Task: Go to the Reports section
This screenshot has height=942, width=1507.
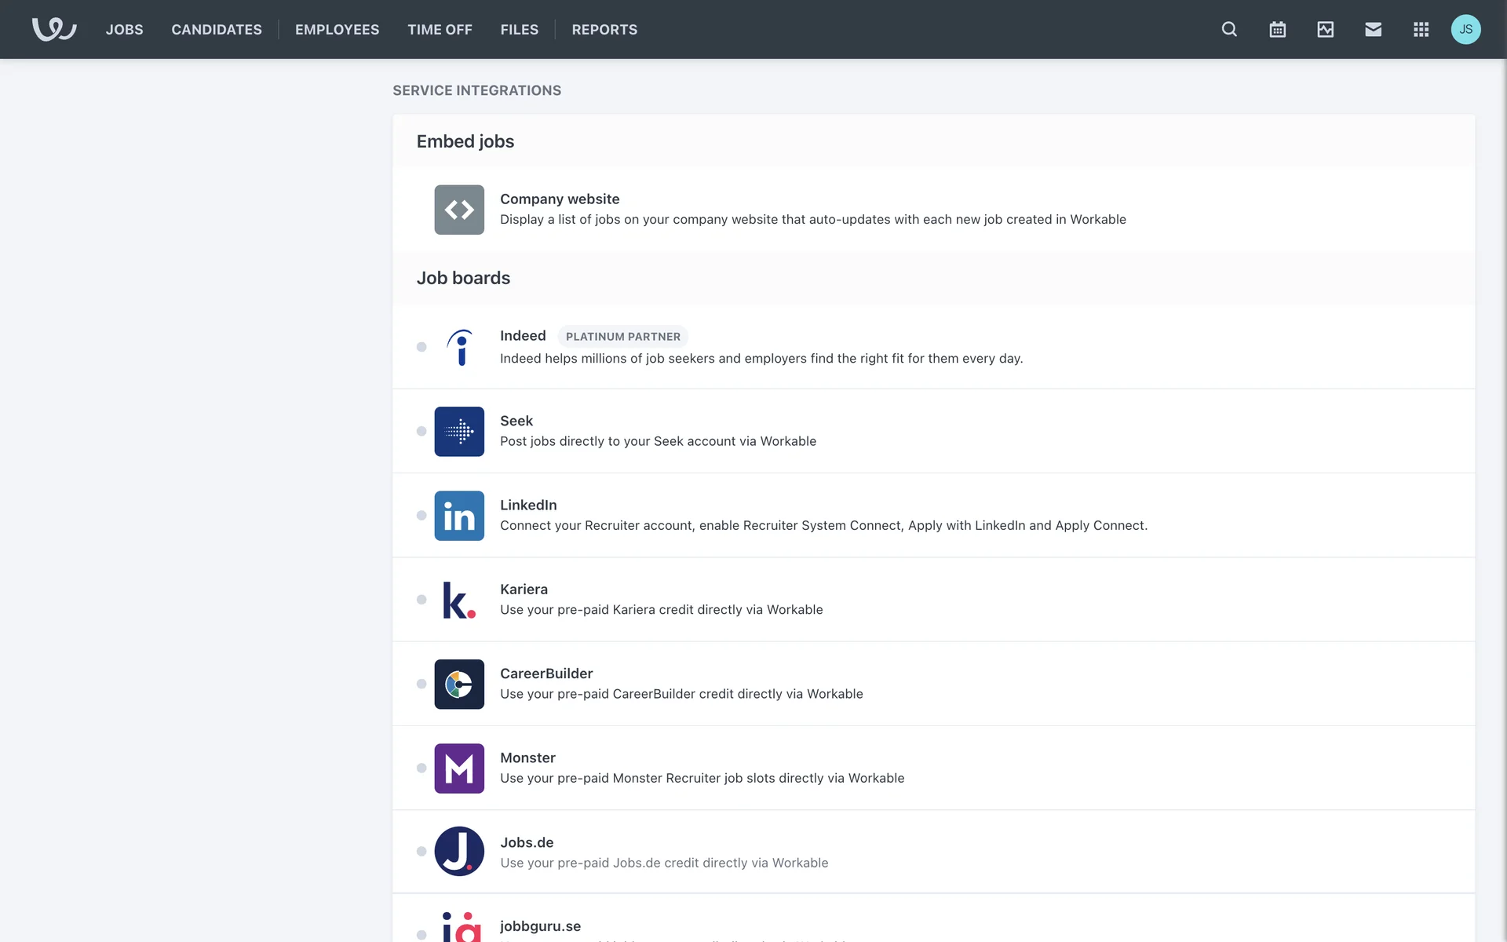Action: click(x=604, y=29)
